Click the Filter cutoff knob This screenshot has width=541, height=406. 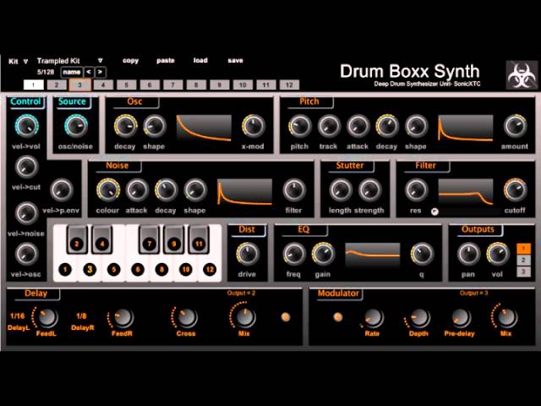click(515, 189)
